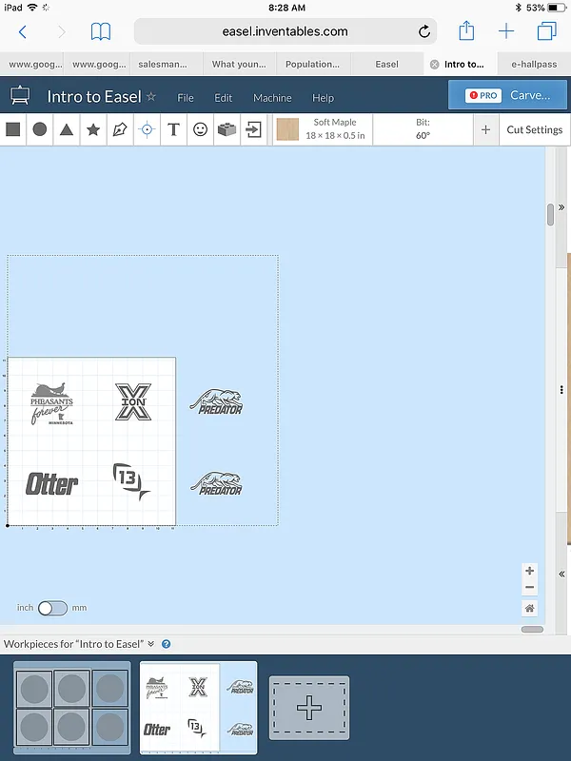Add a new workpiece
This screenshot has width=571, height=761.
tap(309, 708)
